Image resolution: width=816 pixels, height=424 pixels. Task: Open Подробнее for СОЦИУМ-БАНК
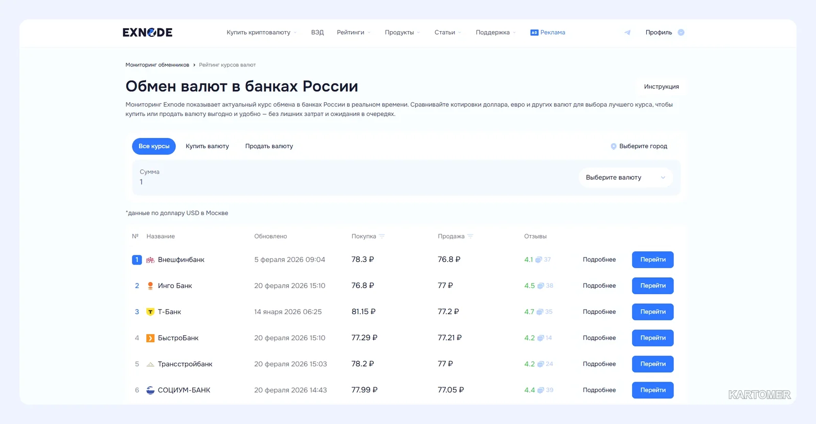[599, 390]
